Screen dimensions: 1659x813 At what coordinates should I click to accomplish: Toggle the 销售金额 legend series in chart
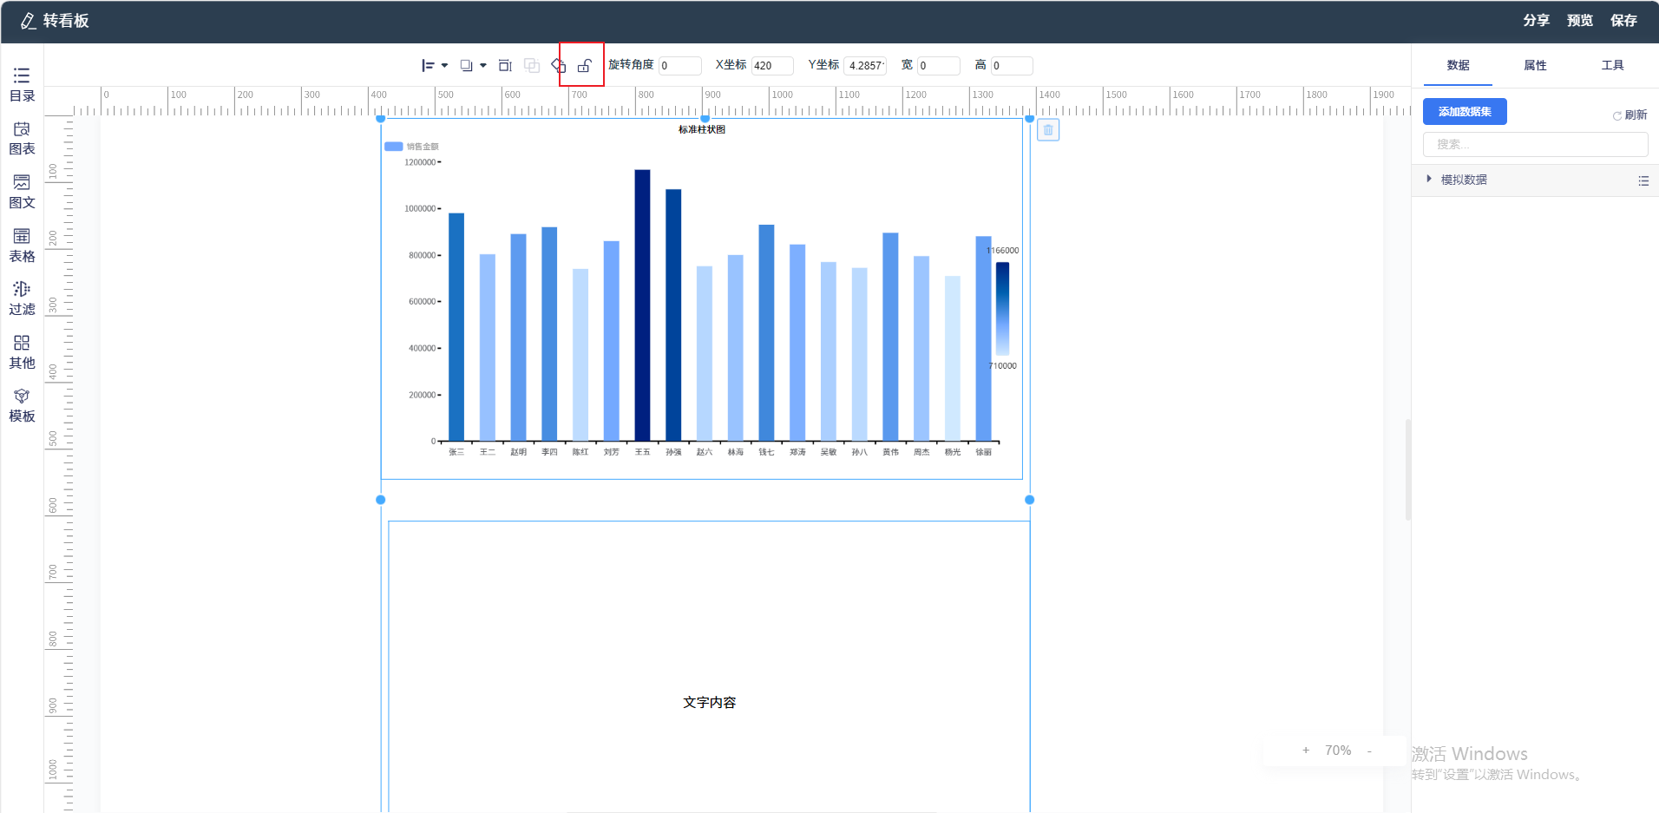click(x=411, y=147)
